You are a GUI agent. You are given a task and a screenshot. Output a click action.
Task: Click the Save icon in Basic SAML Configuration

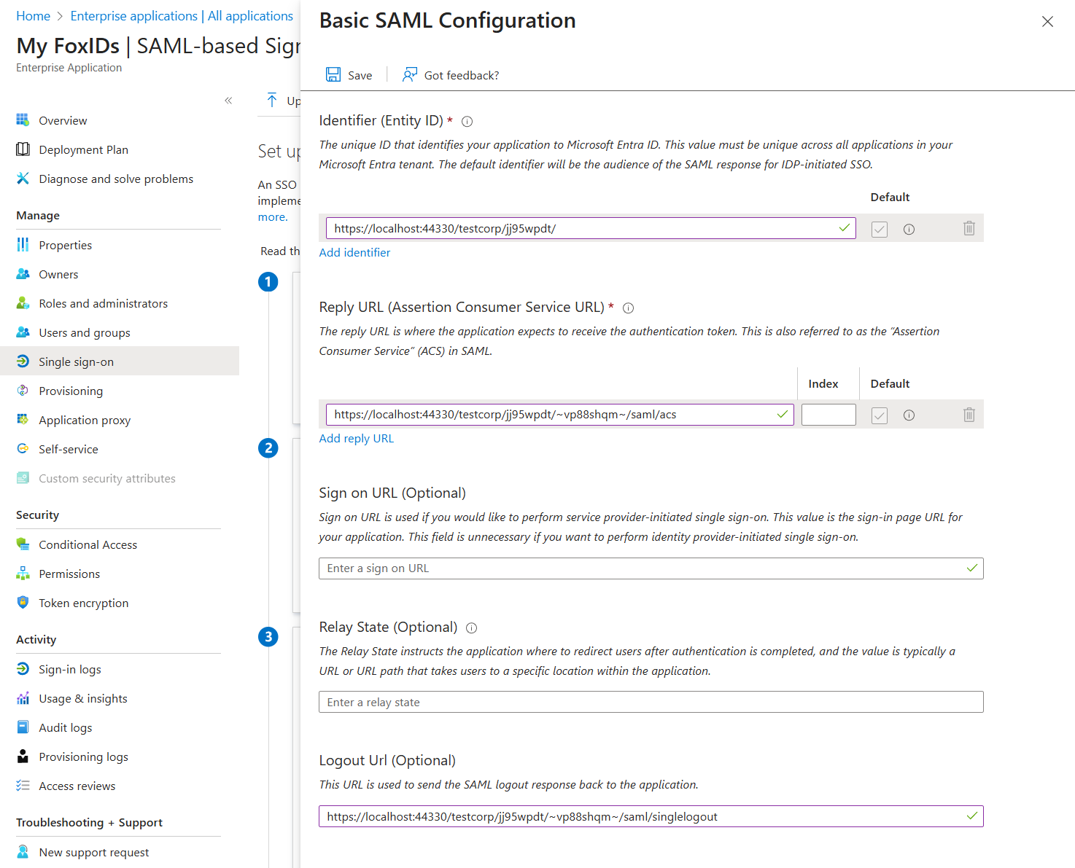point(335,74)
